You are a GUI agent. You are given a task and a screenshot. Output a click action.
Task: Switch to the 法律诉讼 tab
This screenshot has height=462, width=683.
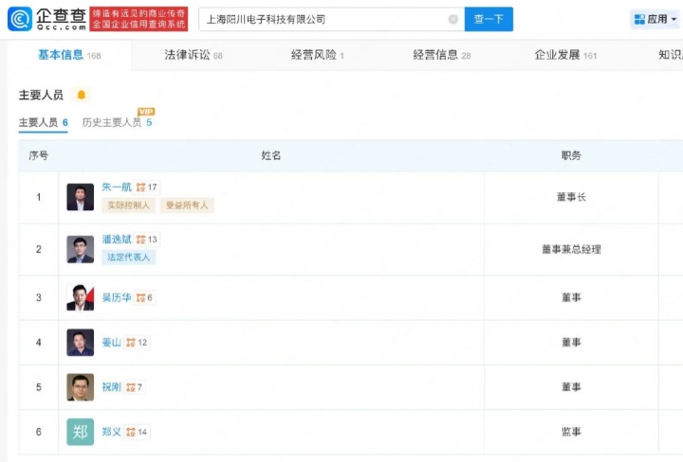[x=194, y=55]
